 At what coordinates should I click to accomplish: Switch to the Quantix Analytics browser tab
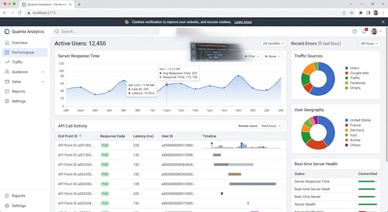tap(47, 5)
